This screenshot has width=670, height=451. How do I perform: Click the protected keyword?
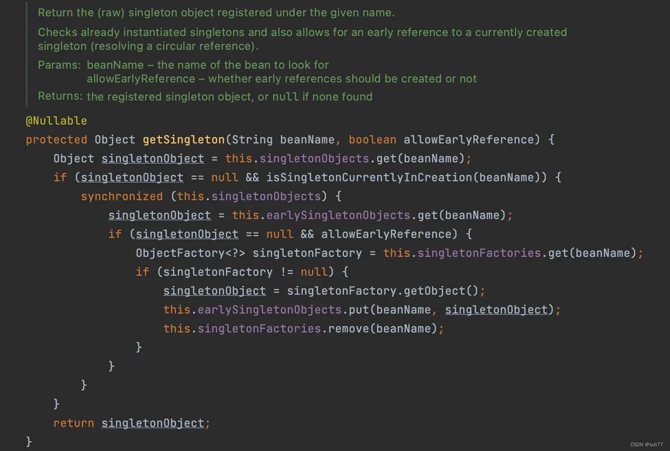(x=56, y=140)
